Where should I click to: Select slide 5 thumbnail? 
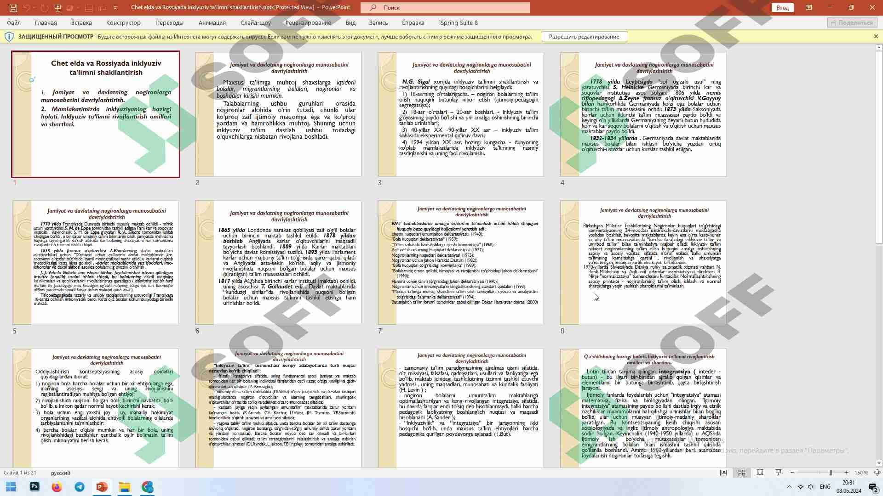[x=96, y=263]
